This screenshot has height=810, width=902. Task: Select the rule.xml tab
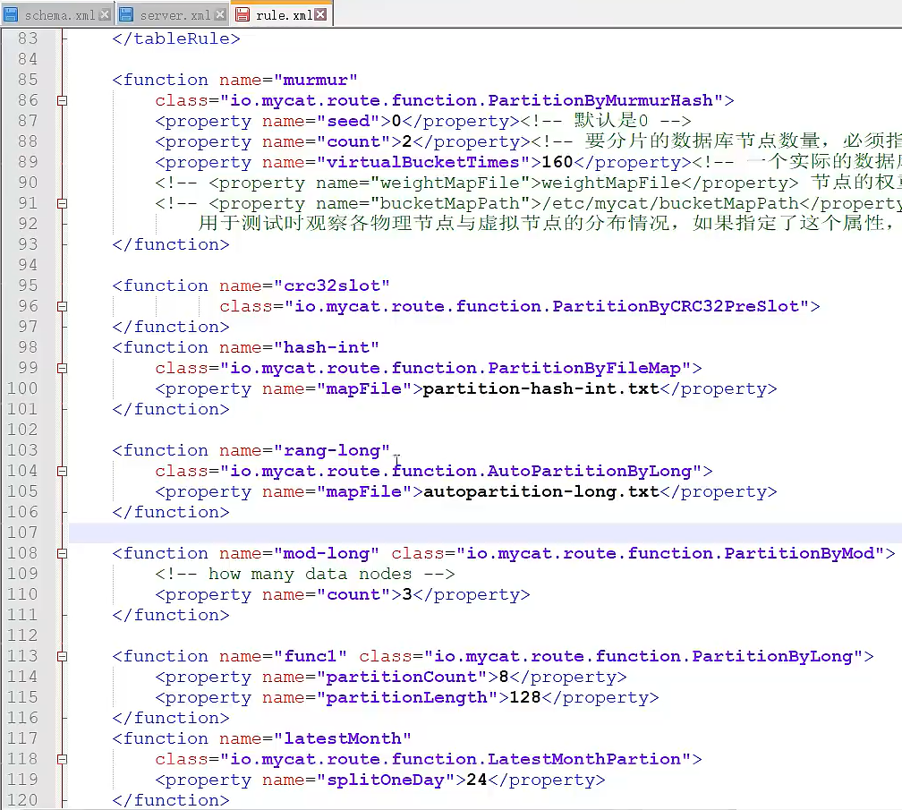(x=281, y=14)
